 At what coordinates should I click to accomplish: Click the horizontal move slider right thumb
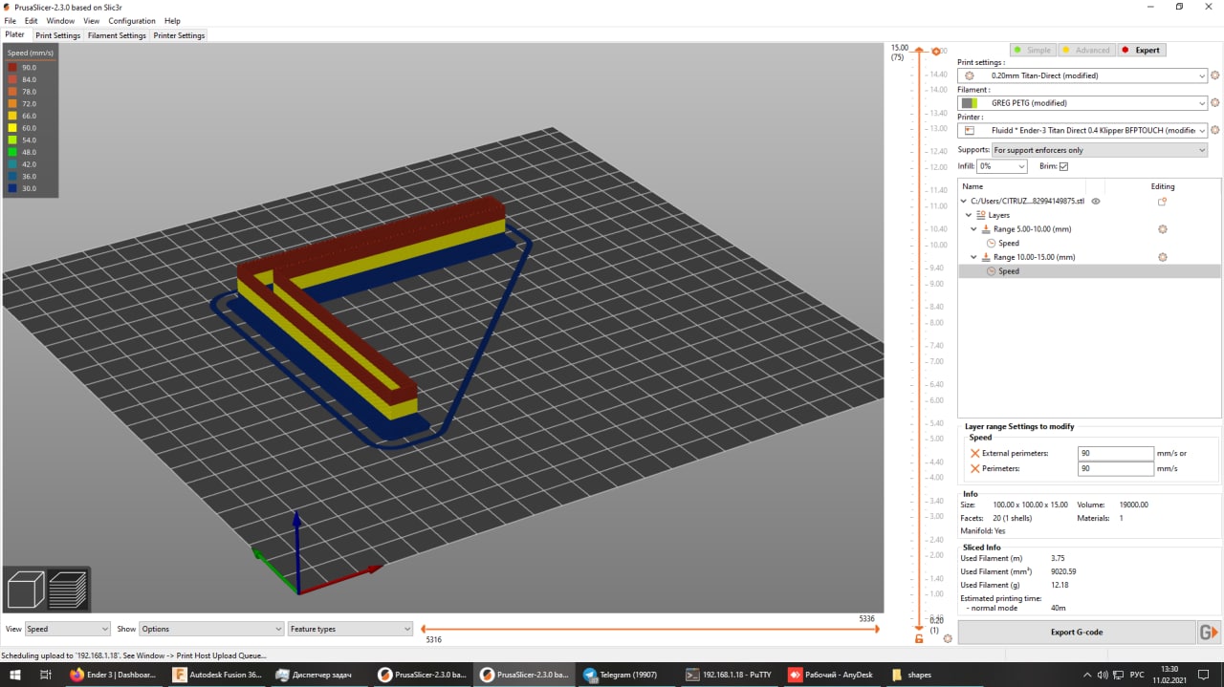point(879,629)
